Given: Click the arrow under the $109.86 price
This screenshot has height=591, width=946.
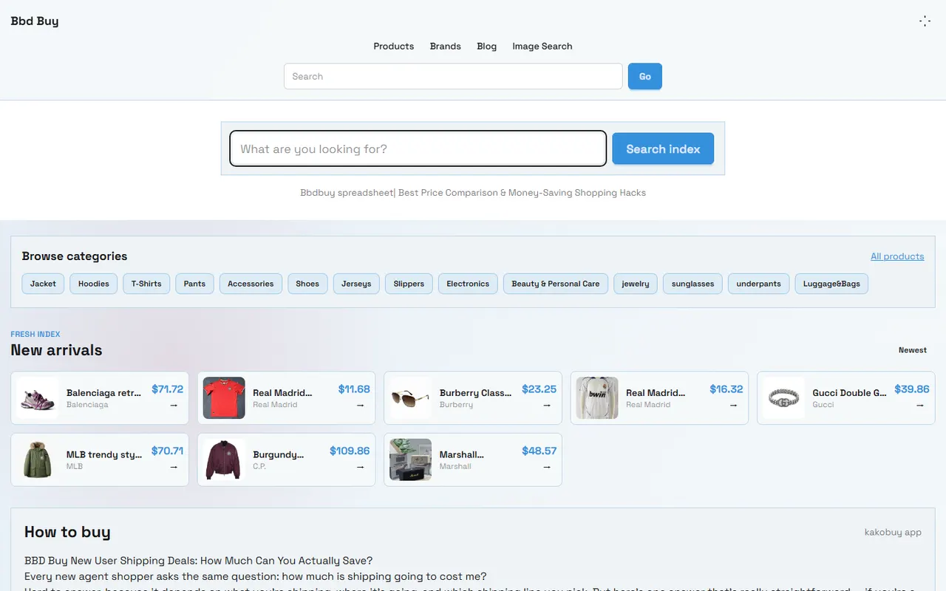Looking at the screenshot, I should click(x=361, y=467).
